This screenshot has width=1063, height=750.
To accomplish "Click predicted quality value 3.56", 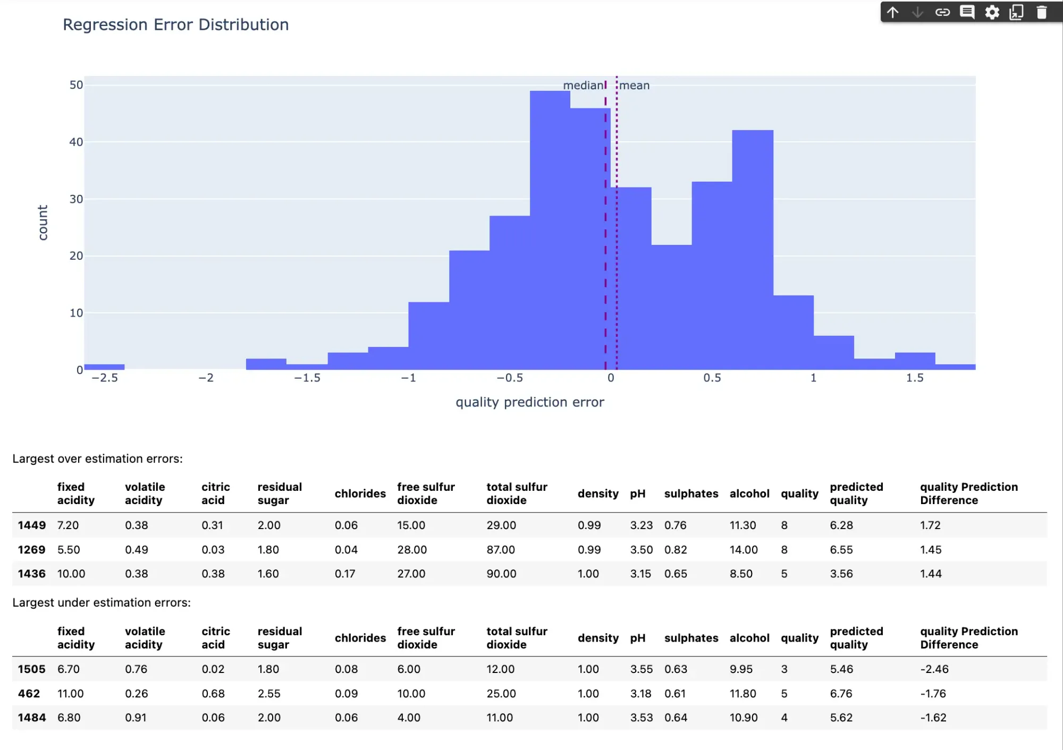I will 841,574.
